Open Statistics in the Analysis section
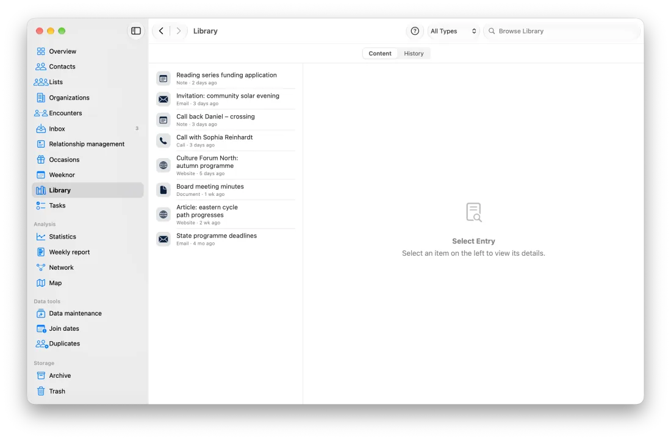Viewport: 671px width, 440px height. pos(88,237)
